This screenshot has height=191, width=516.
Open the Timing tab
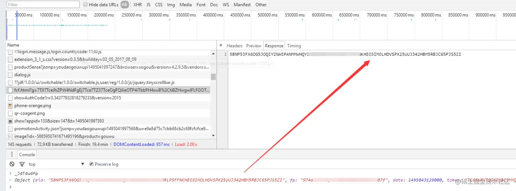coord(294,46)
